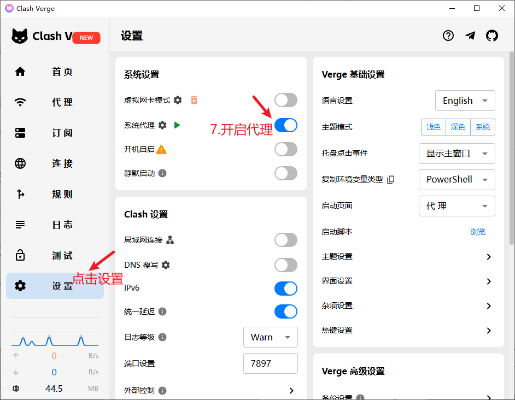Open the 设置 sidebar item
The height and width of the screenshot is (400, 515).
coord(55,286)
